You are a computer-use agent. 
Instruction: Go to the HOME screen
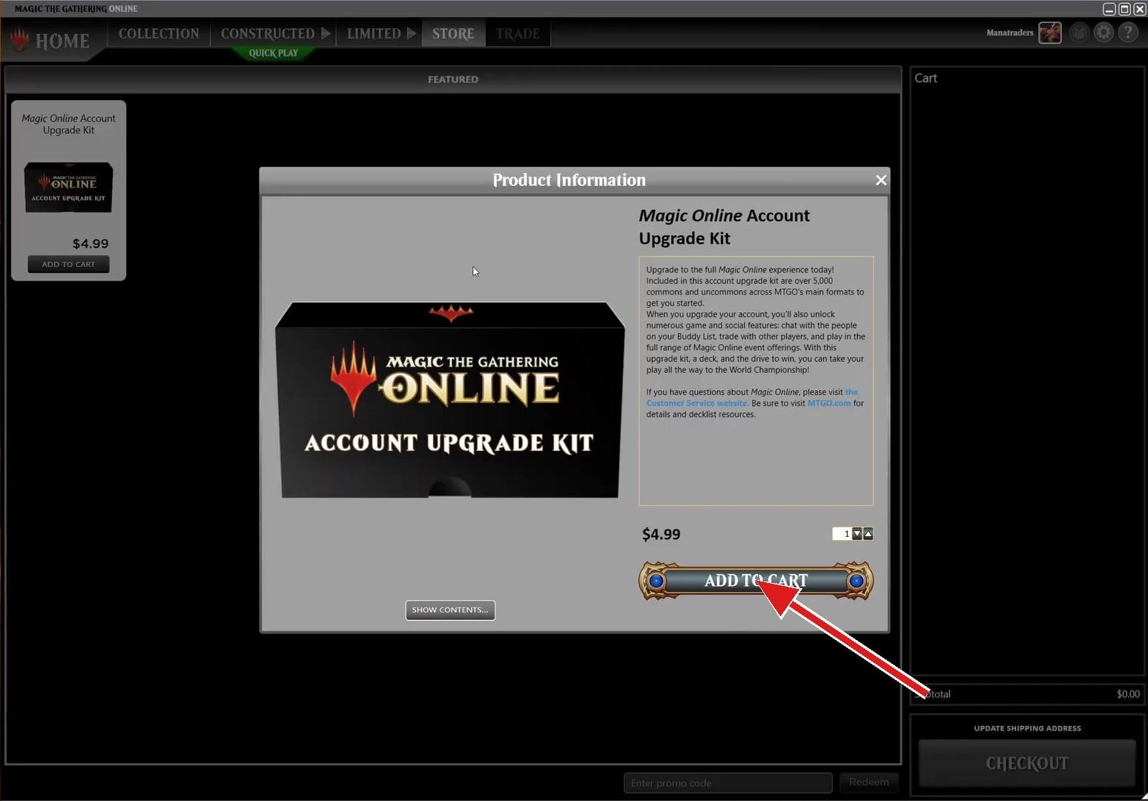(x=50, y=40)
